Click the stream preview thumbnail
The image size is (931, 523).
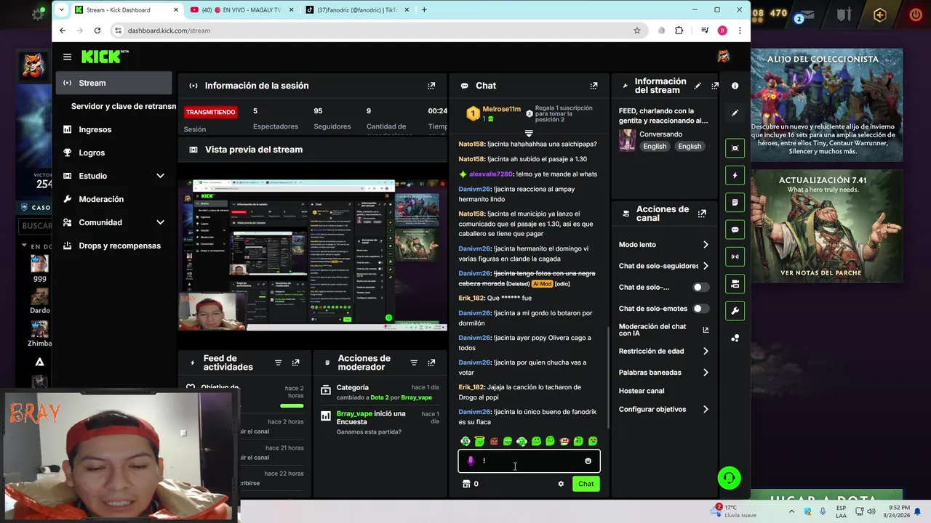click(x=313, y=254)
